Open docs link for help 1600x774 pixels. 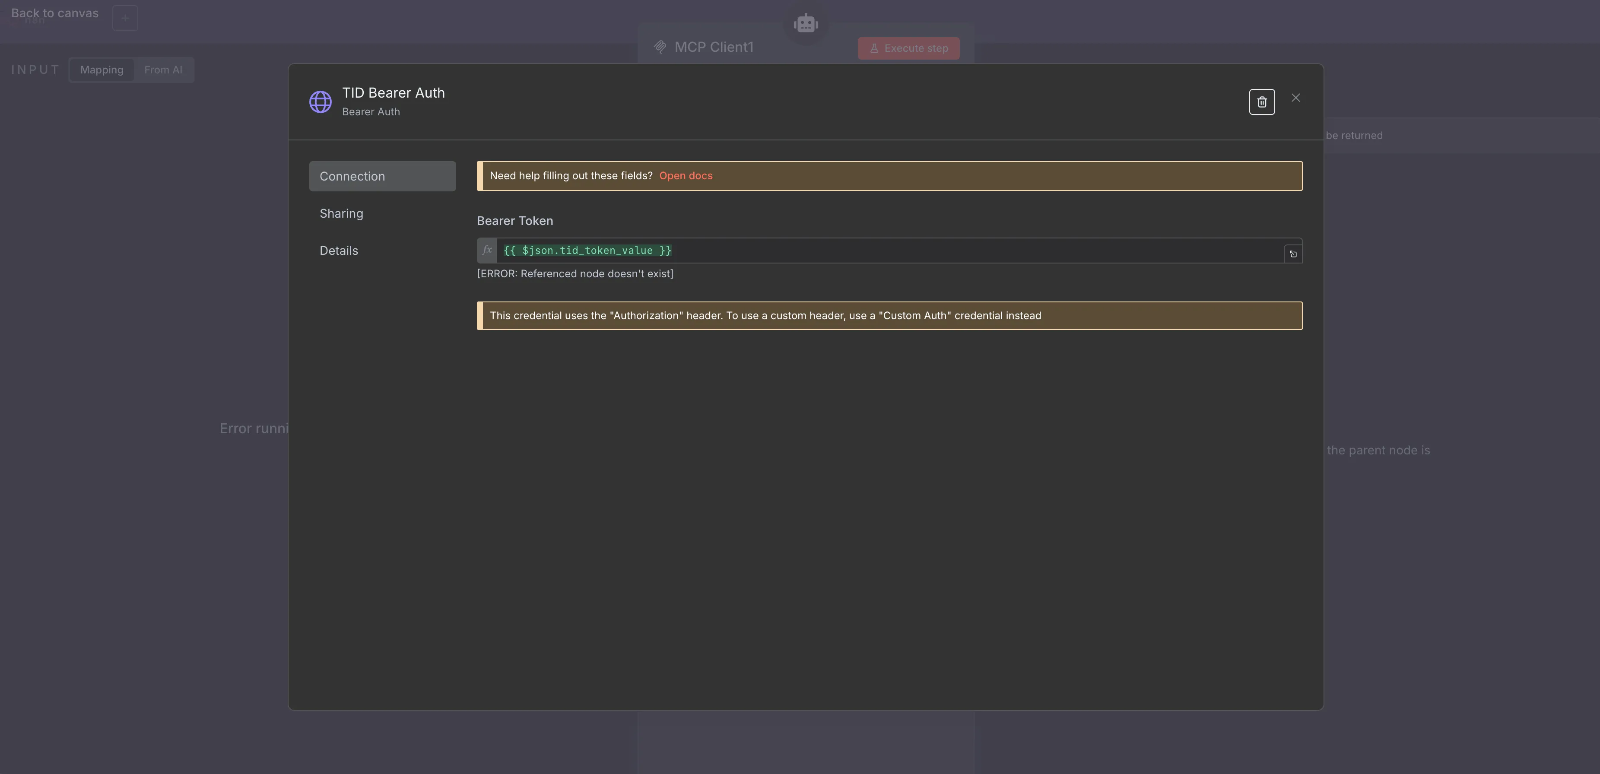[686, 176]
